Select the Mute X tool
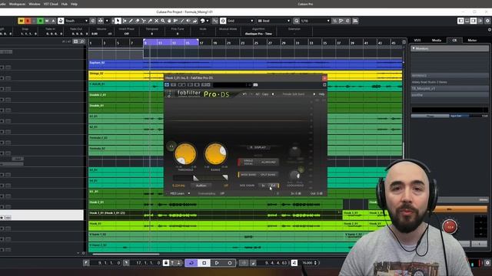The width and height of the screenshot is (492, 276). coord(156,21)
